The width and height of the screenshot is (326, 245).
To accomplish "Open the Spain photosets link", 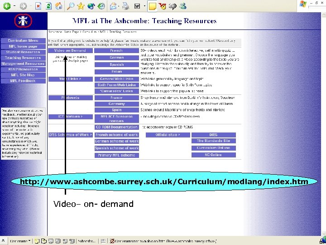I will [x=117, y=110].
